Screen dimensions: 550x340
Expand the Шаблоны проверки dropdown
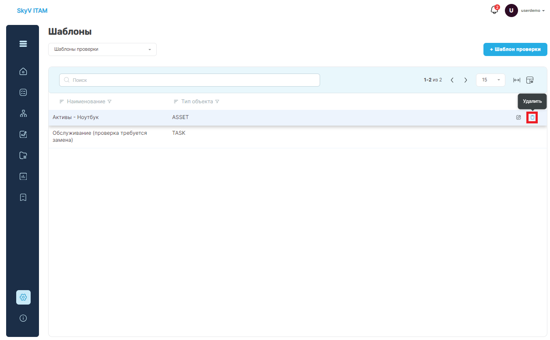tap(102, 49)
